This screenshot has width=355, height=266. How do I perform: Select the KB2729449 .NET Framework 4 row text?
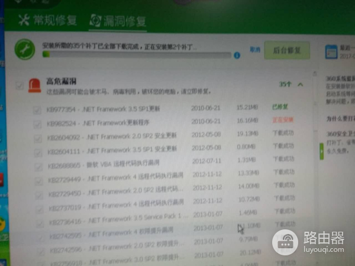pos(116,177)
